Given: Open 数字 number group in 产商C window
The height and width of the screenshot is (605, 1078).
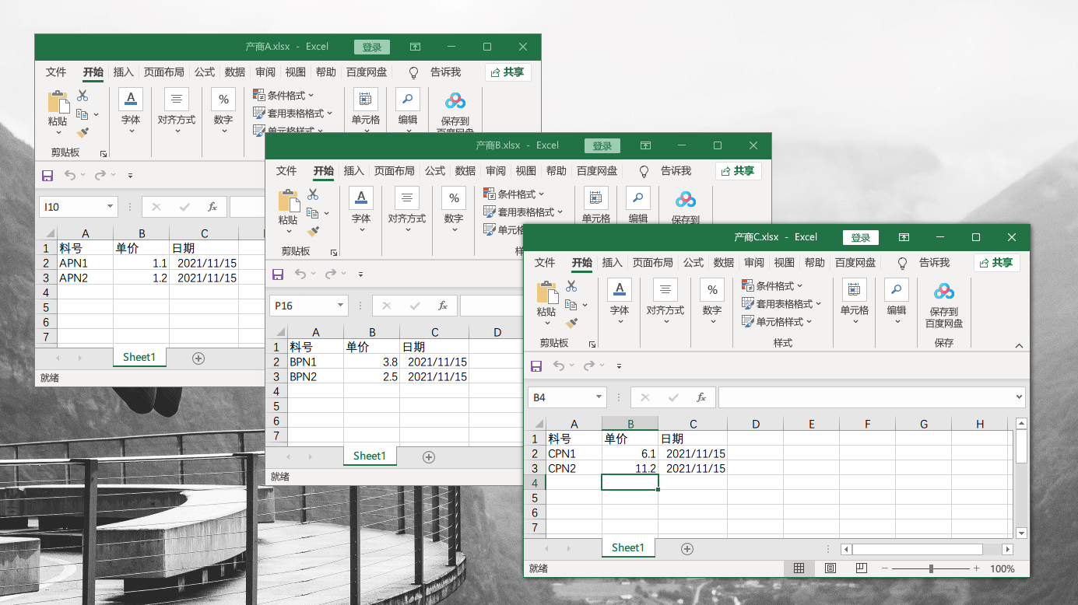Looking at the screenshot, I should tap(712, 302).
